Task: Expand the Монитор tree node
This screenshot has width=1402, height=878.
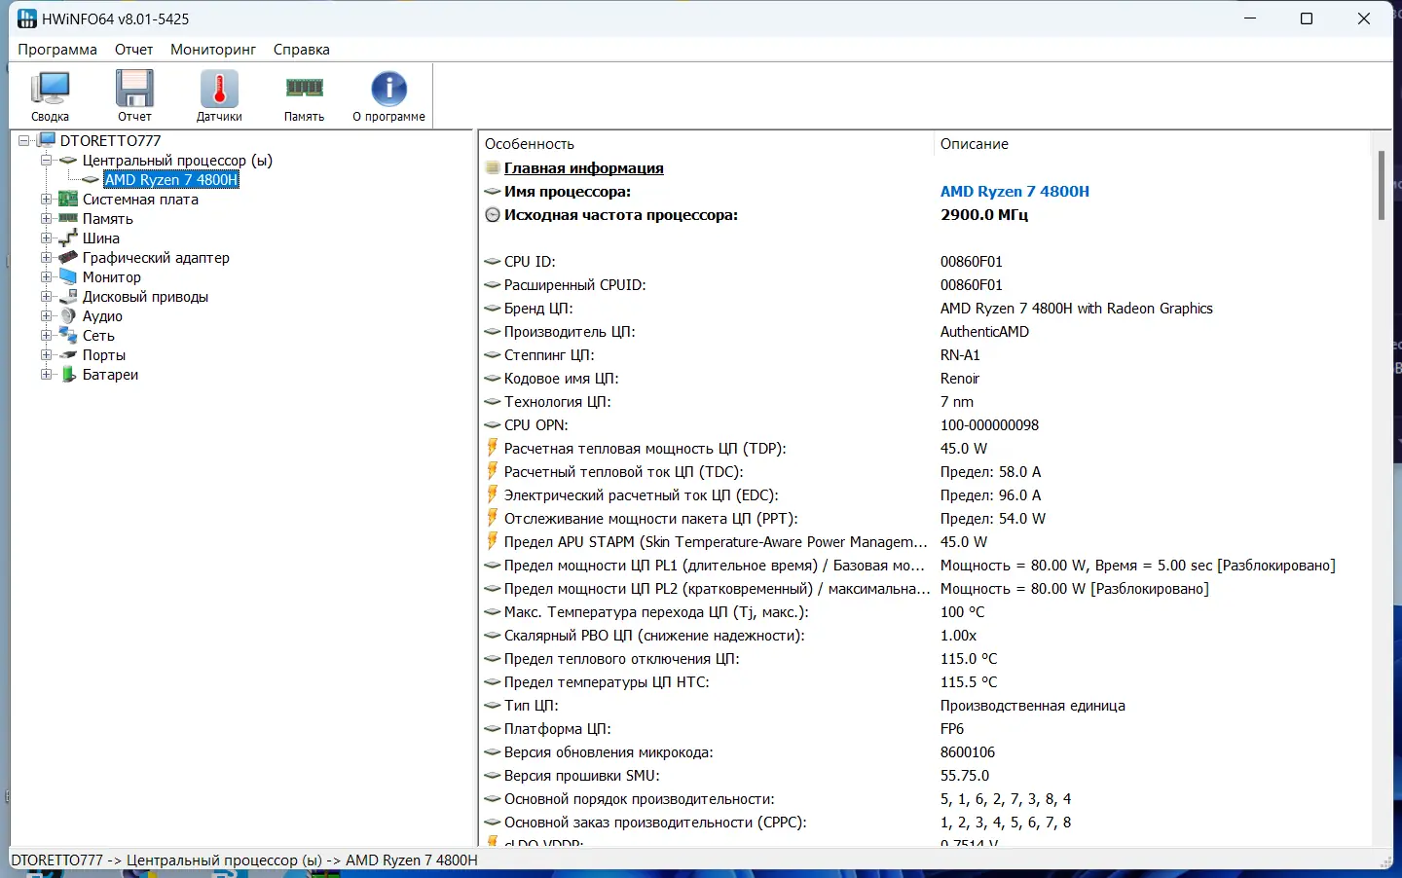Action: click(46, 276)
